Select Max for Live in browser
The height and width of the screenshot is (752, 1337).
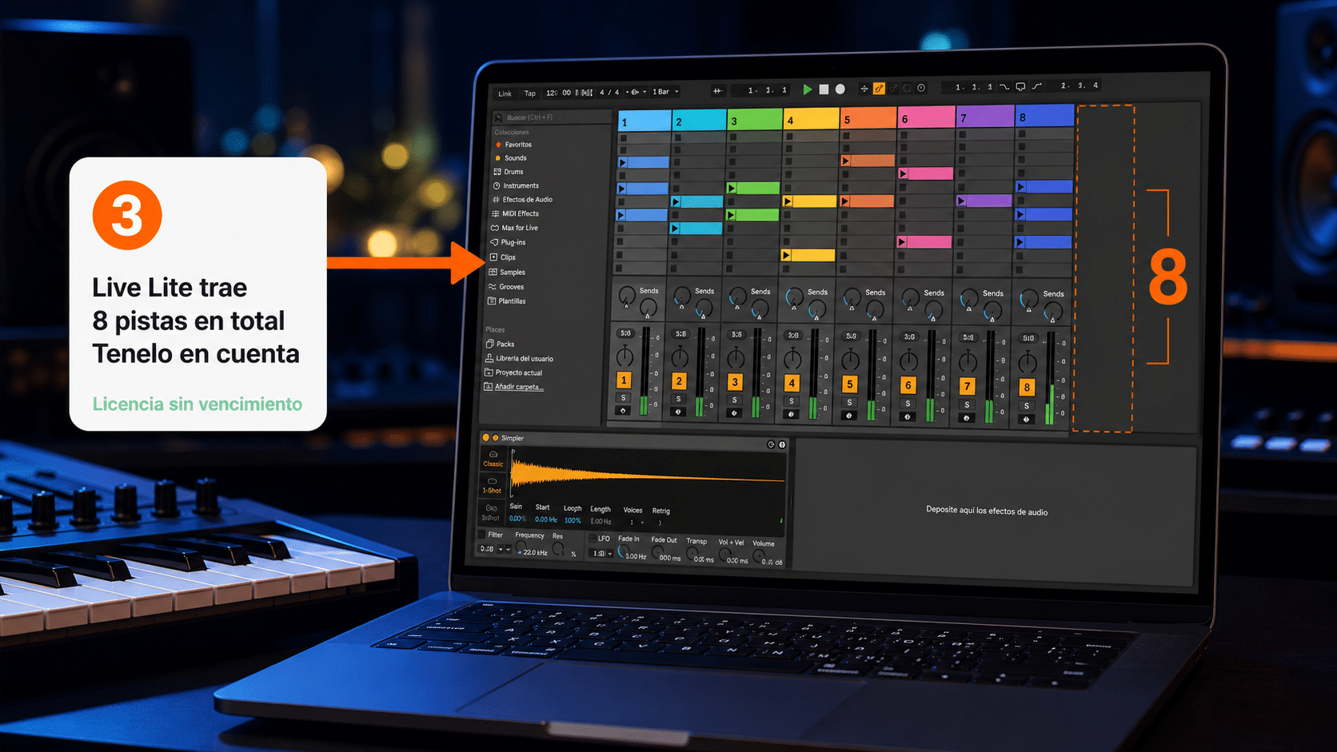coord(519,228)
